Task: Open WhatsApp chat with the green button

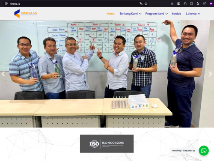Action: pos(204,151)
